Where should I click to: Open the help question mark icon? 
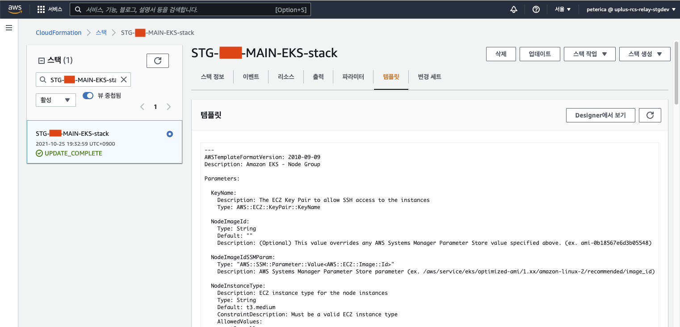pyautogui.click(x=536, y=9)
